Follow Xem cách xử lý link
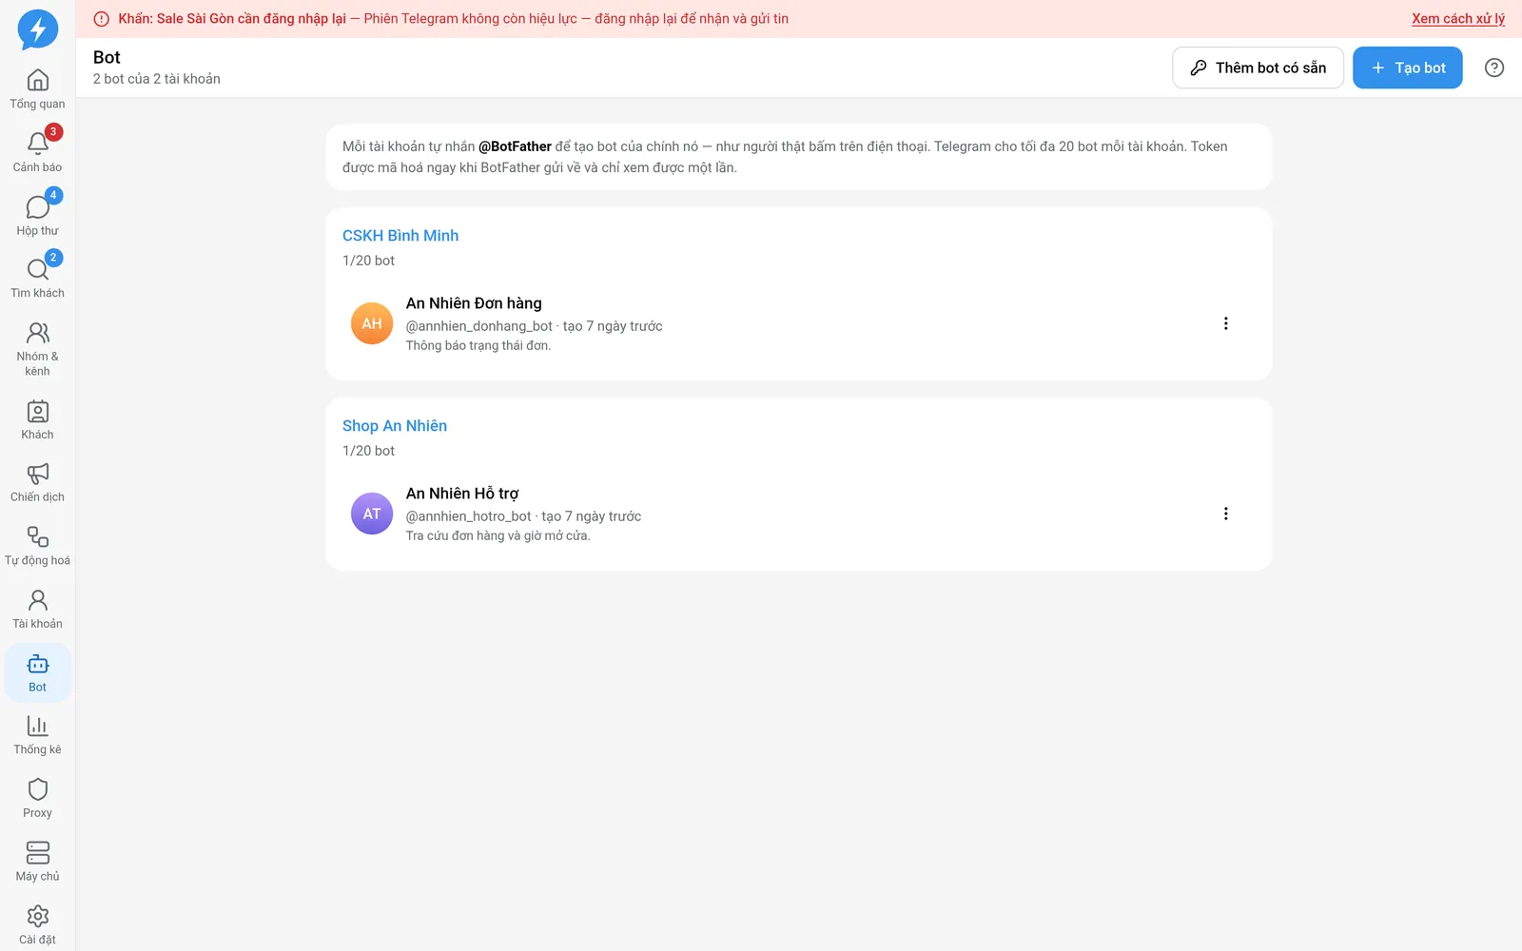Image resolution: width=1522 pixels, height=951 pixels. click(x=1457, y=19)
